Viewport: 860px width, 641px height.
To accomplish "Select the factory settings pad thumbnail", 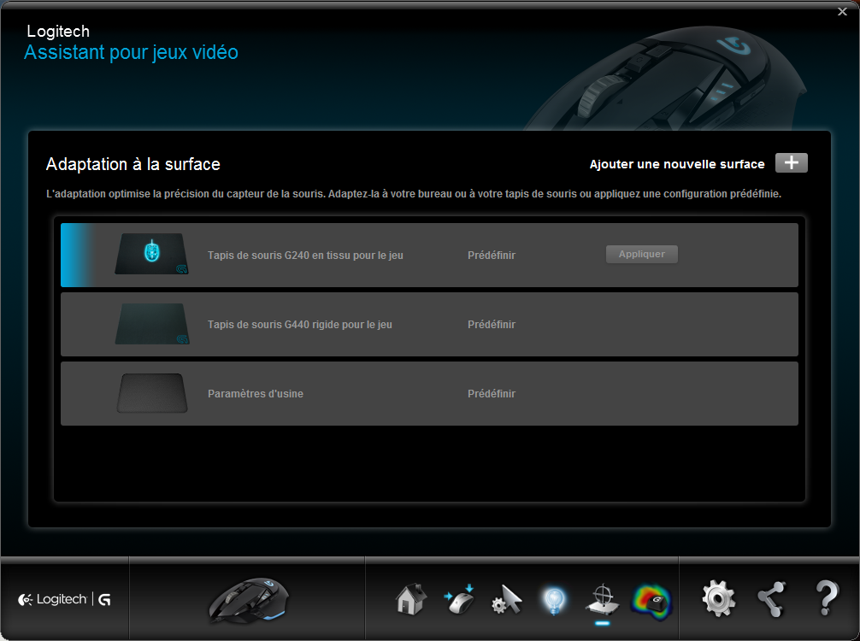I will tap(152, 392).
